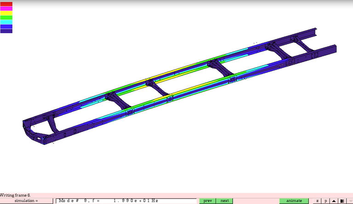Select the yellow legend color swatch

click(x=6, y=13)
